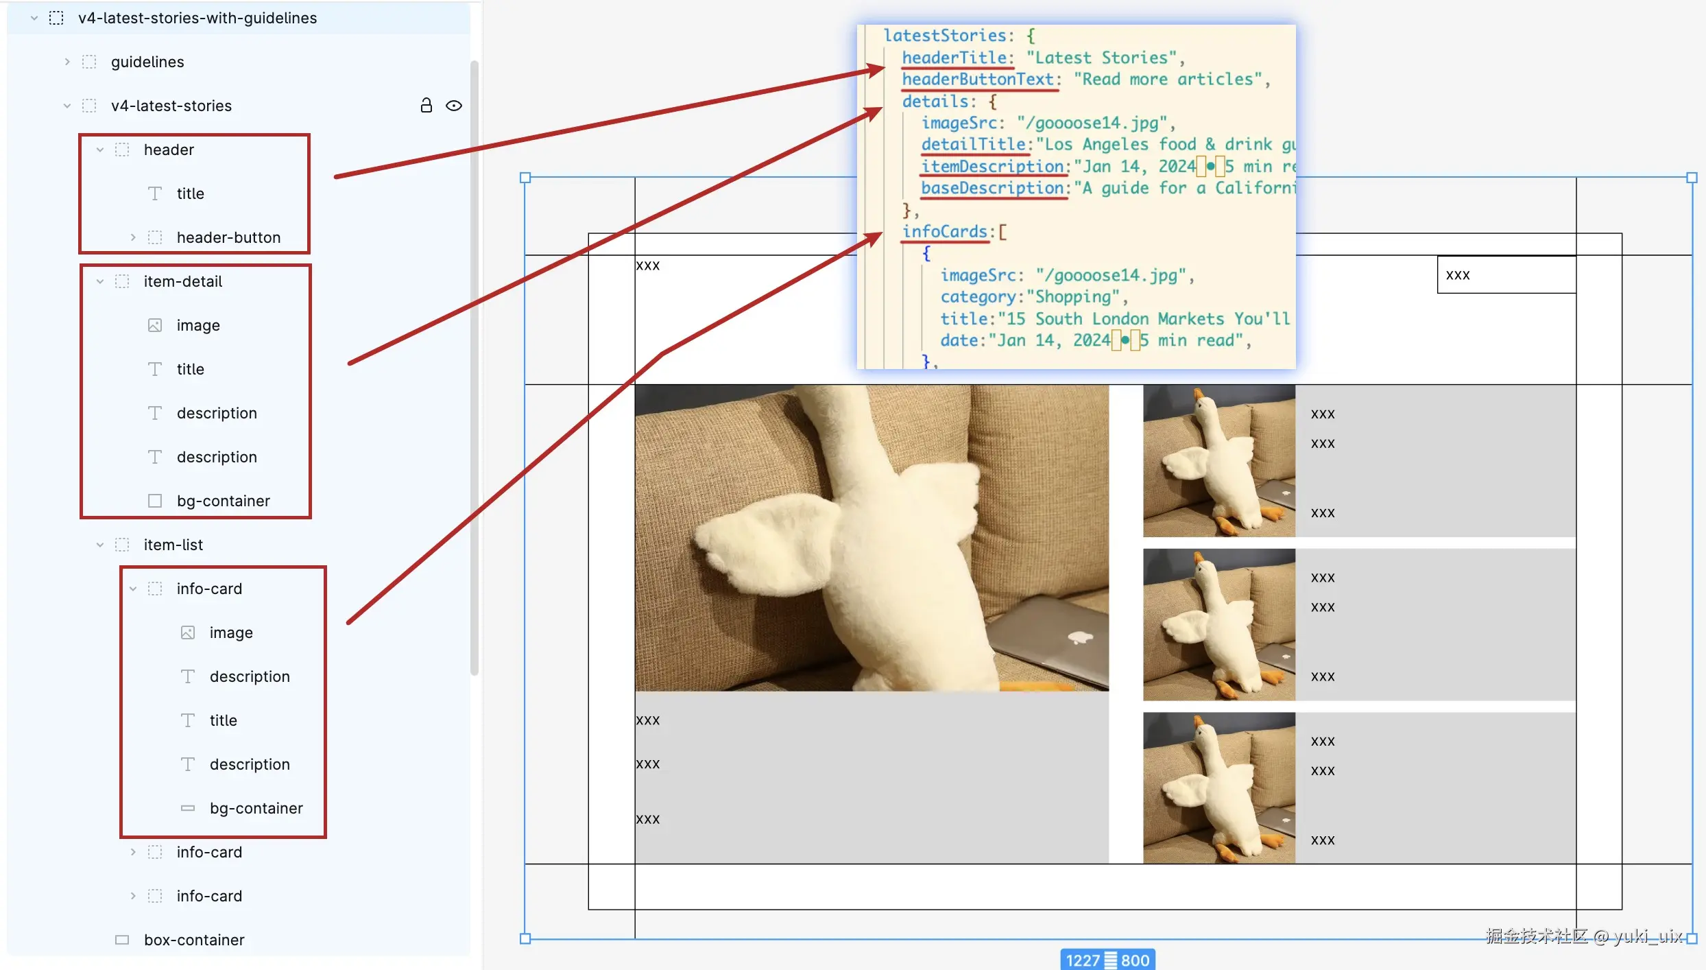The height and width of the screenshot is (970, 1706).
Task: Click the frame icon next to the guidelines layer
Action: (90, 61)
